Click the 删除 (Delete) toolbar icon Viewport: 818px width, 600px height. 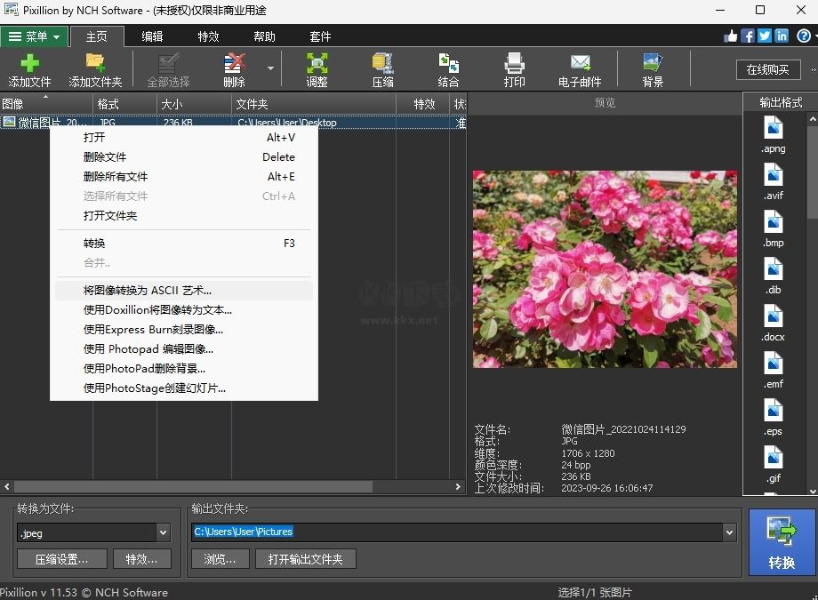click(x=234, y=69)
